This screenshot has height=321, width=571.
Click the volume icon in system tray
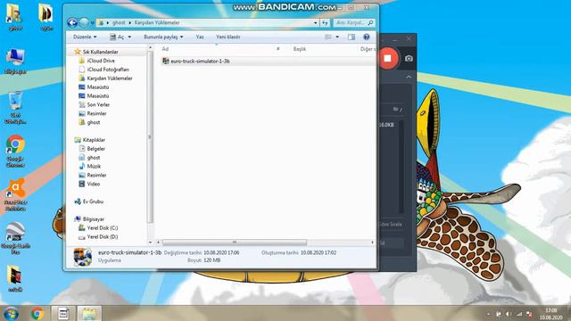pyautogui.click(x=509, y=314)
